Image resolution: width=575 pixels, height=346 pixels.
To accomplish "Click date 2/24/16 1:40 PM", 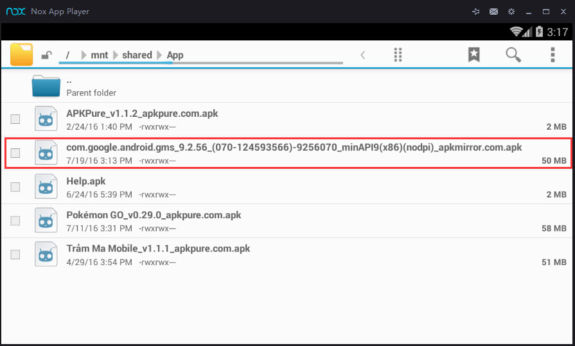I will 99,127.
